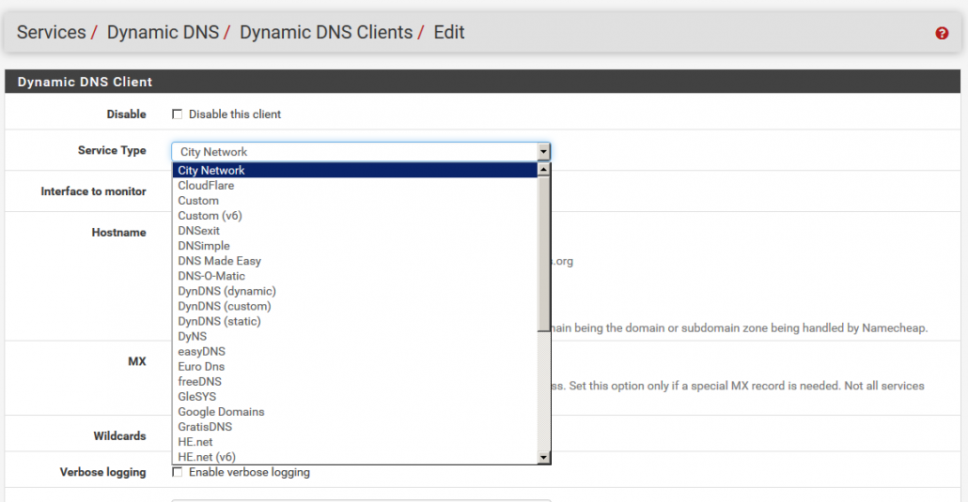Viewport: 968px width, 502px height.
Task: Check the Disable this client checkbox
Action: point(178,114)
